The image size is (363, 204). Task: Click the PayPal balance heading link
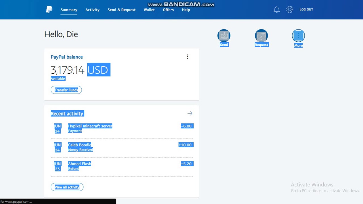[x=67, y=57]
